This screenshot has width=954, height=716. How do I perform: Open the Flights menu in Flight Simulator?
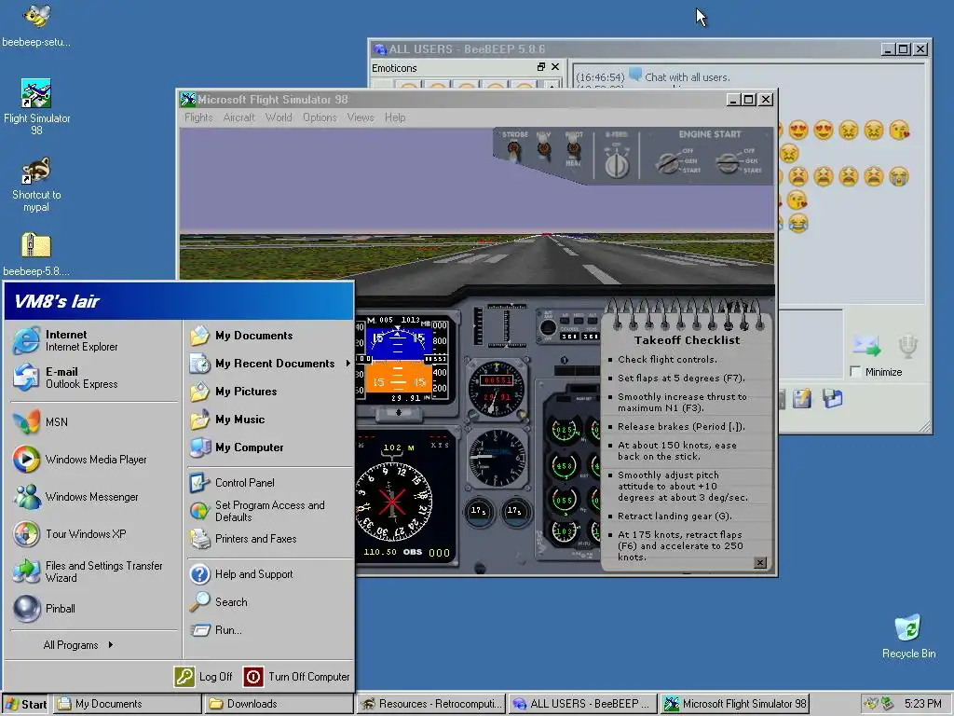click(198, 117)
